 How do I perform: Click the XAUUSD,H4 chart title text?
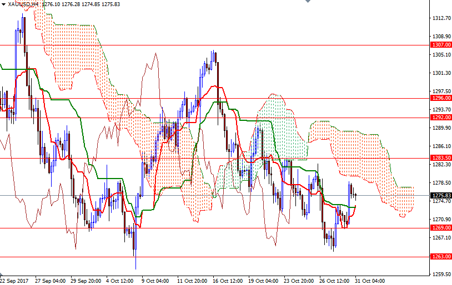23,4
